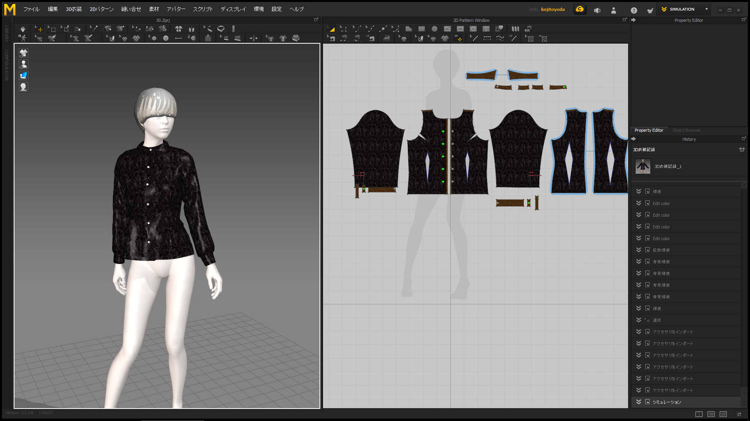Viewport: 750px width, 421px height.
Task: Collapse Property Editor with arrow icon
Action: coord(634,20)
